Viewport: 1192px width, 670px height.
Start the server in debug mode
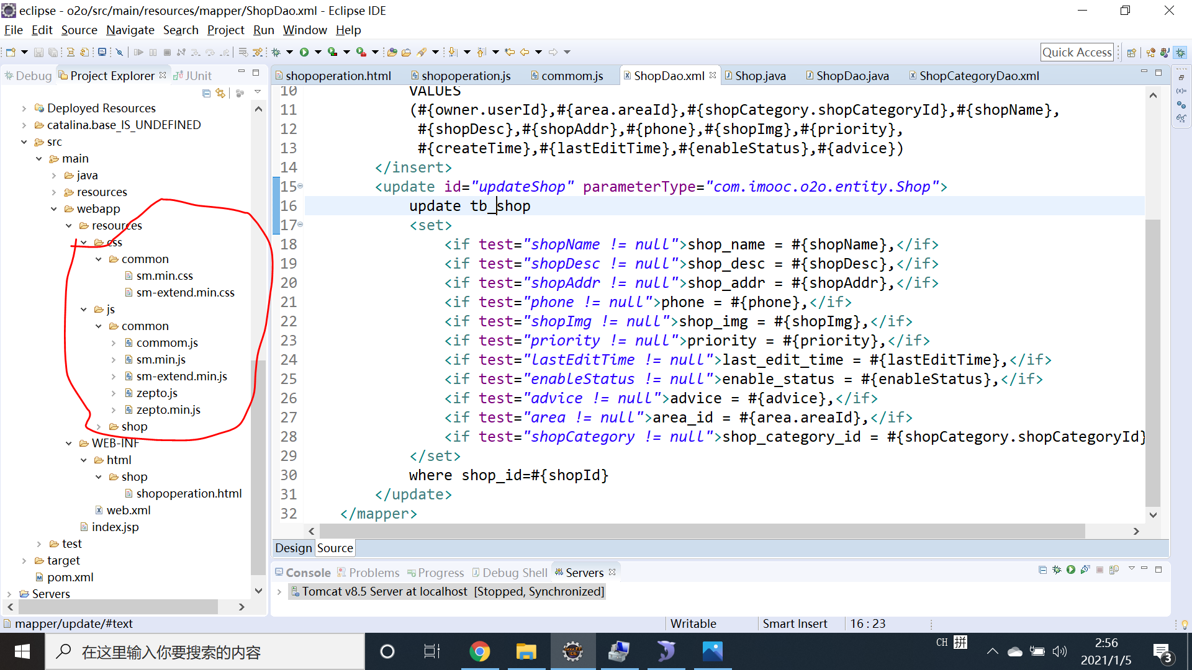[x=1057, y=569]
